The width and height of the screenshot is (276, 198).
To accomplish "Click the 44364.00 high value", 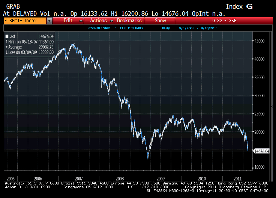I will (46, 42).
